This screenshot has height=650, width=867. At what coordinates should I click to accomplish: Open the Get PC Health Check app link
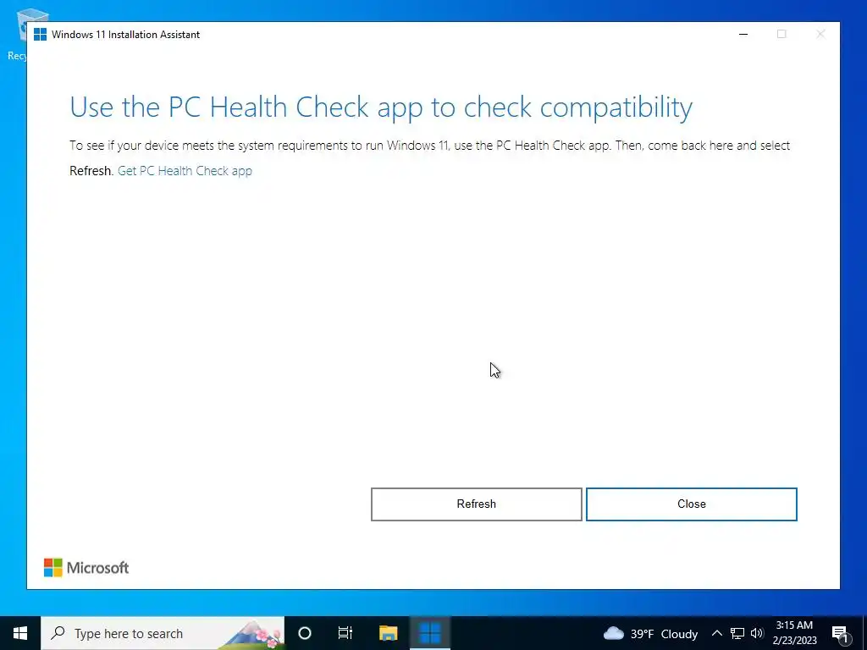185,171
